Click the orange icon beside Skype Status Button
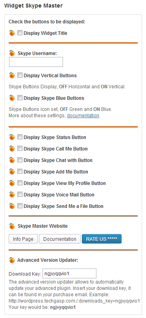 pos(12,137)
